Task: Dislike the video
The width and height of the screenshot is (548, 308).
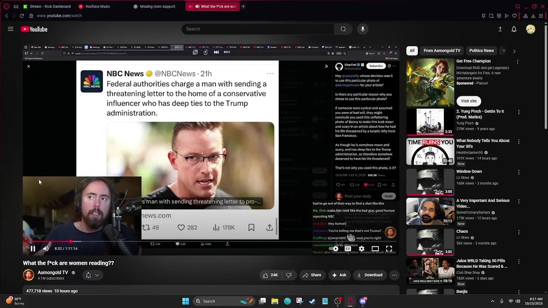Action: click(x=289, y=275)
